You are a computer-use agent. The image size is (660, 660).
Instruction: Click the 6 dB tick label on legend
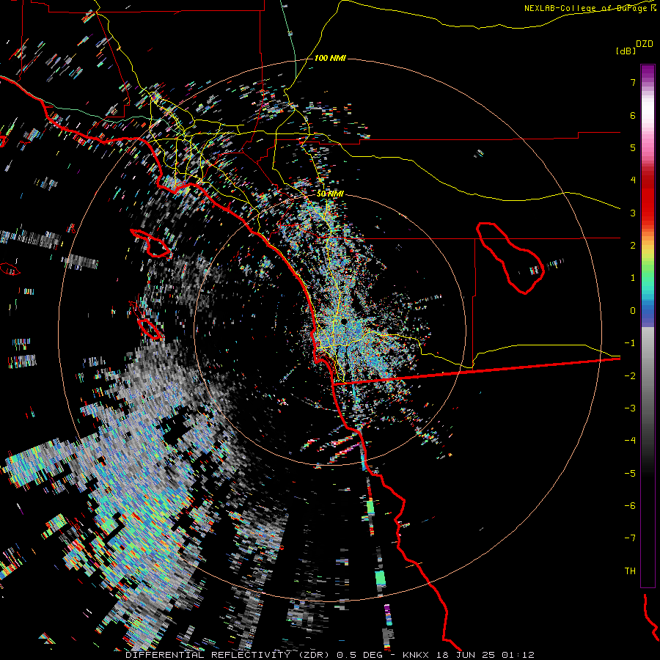[633, 115]
